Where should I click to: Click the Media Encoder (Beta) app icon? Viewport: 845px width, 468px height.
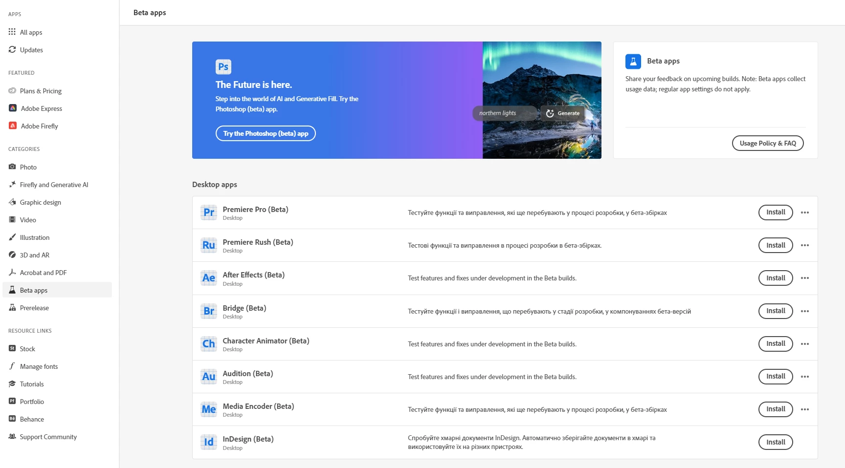click(209, 409)
